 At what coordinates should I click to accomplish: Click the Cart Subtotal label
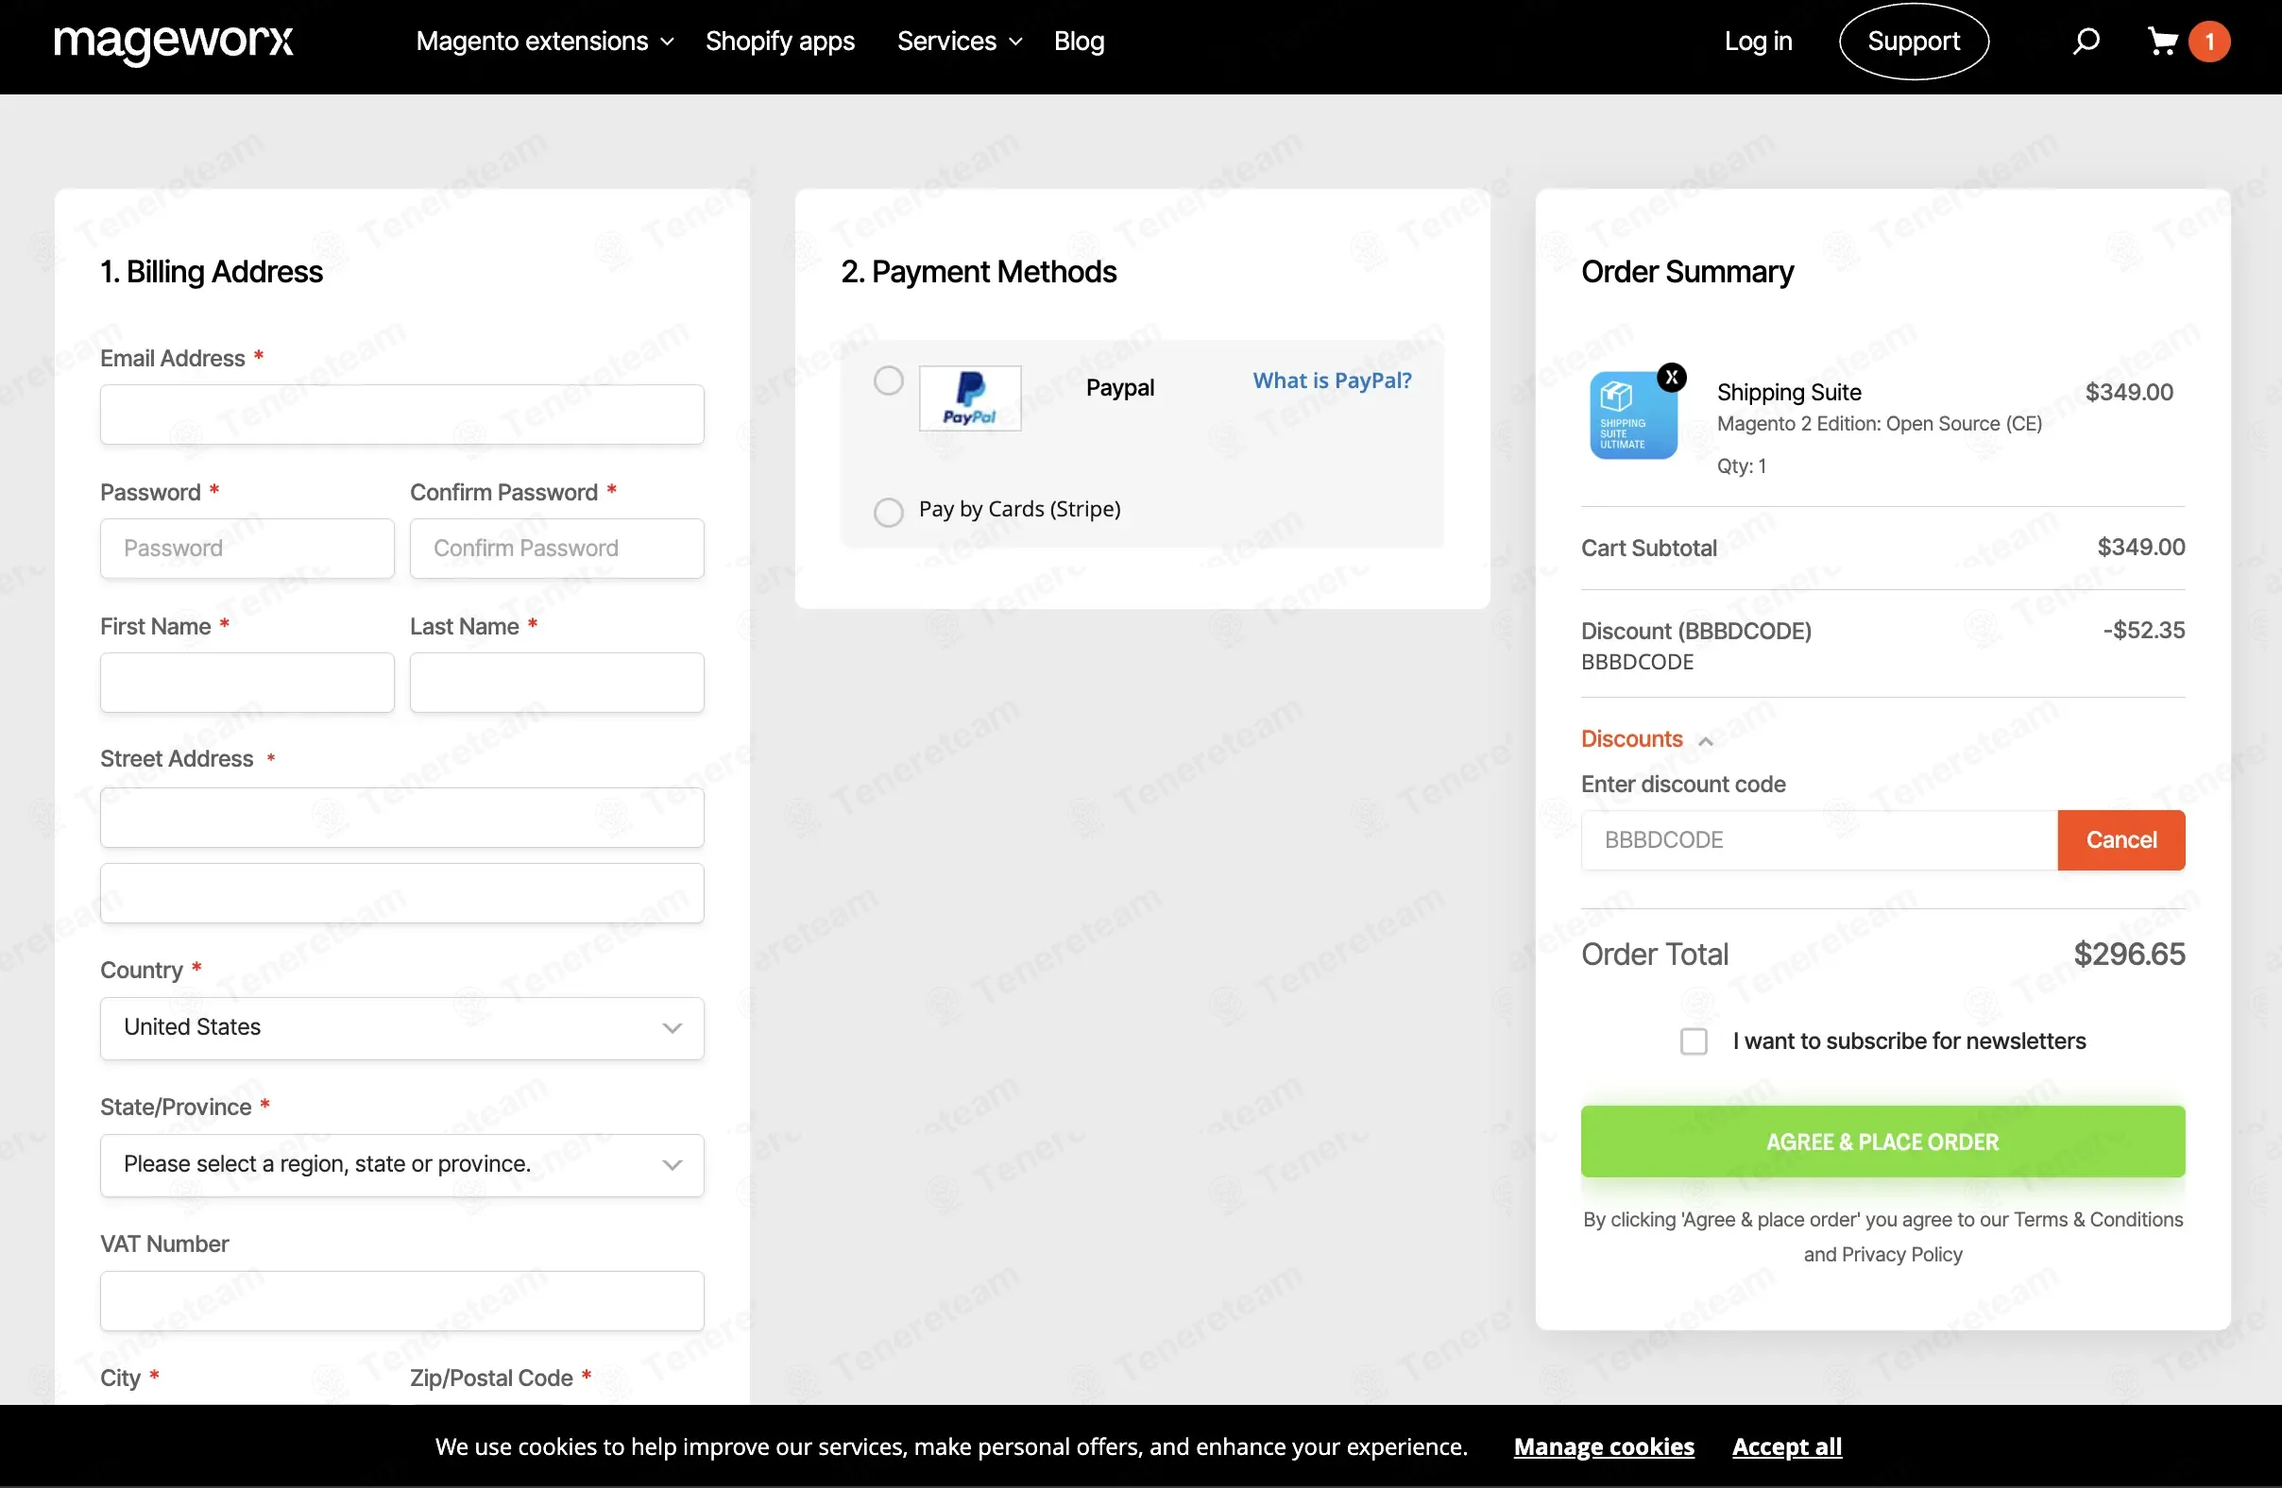[1648, 548]
